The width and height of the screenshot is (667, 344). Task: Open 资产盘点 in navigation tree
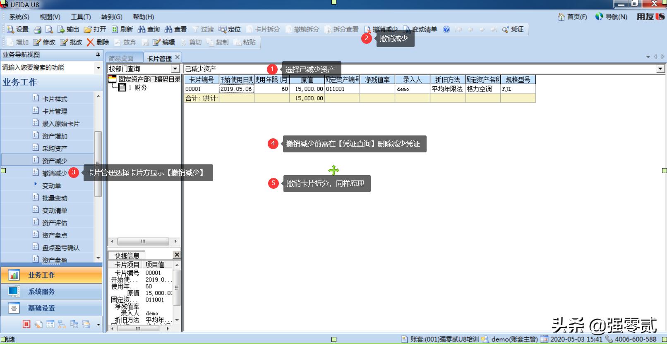click(x=55, y=235)
